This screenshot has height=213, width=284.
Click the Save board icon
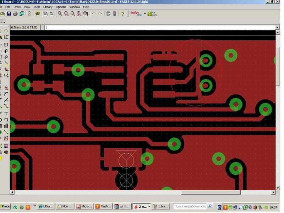tap(9, 13)
